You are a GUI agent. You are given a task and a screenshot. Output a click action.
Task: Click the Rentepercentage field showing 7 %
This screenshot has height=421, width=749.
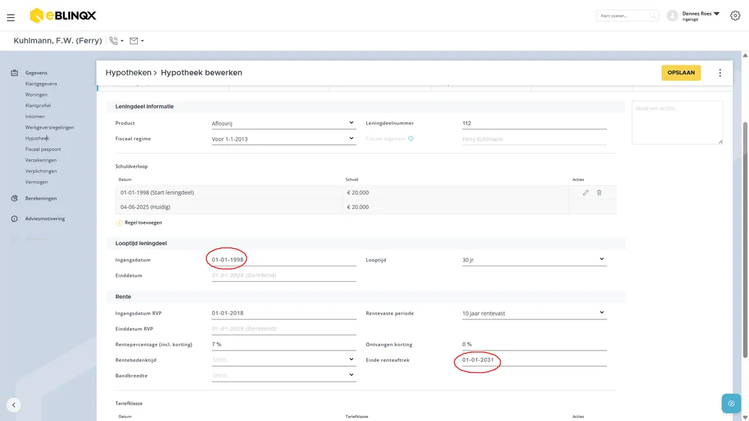pos(283,344)
